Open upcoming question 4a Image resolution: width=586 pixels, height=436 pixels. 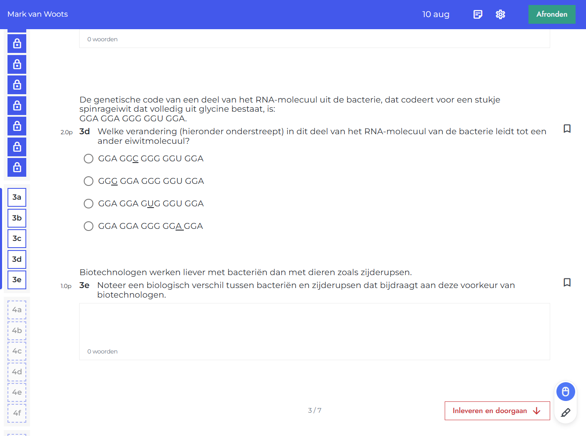(17, 310)
